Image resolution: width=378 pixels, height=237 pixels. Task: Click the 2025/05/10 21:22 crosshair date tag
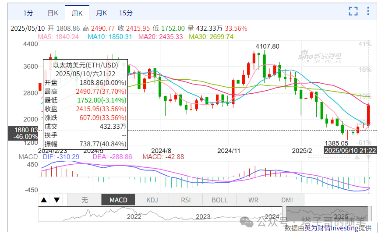pos(350,150)
